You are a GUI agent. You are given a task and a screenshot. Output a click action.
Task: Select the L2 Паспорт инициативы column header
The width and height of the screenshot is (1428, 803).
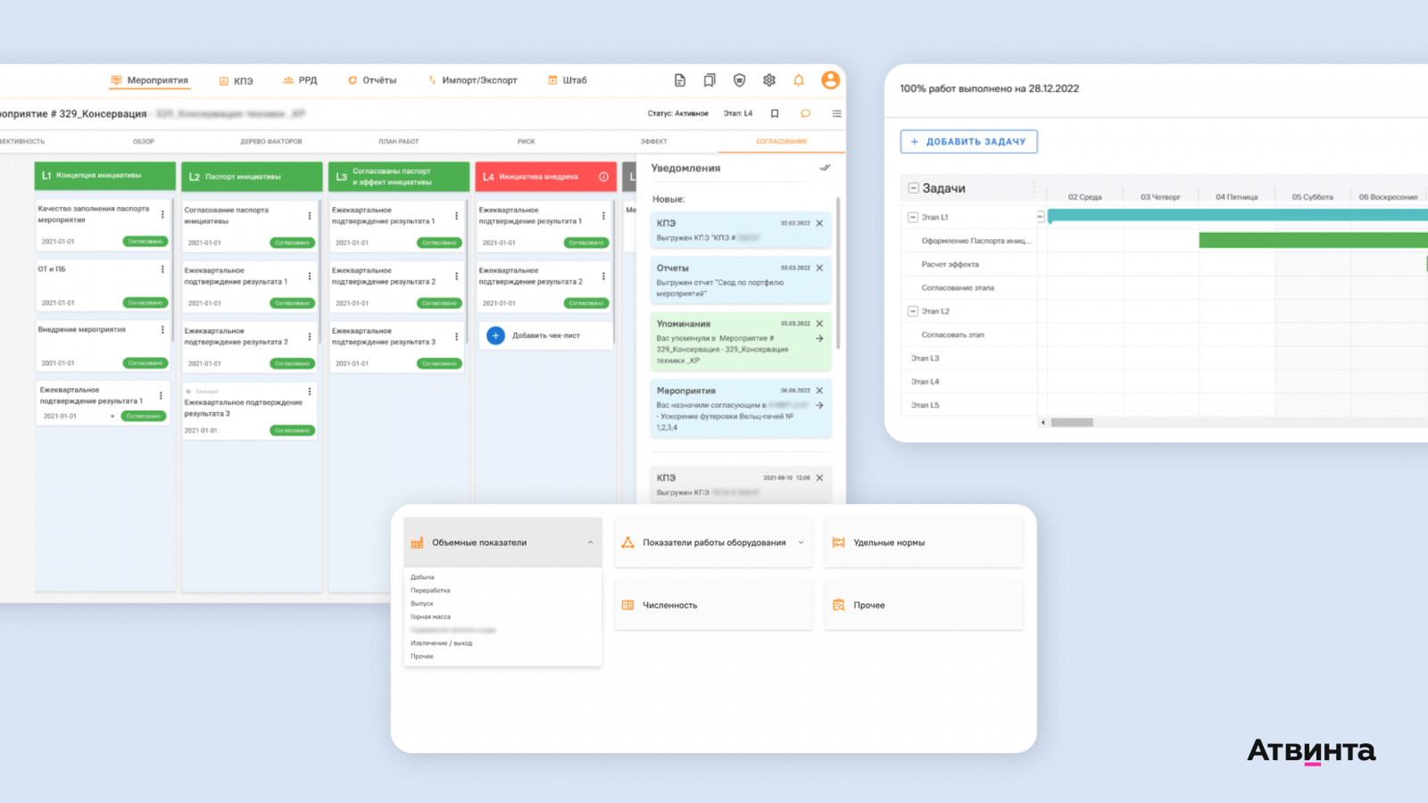point(252,177)
